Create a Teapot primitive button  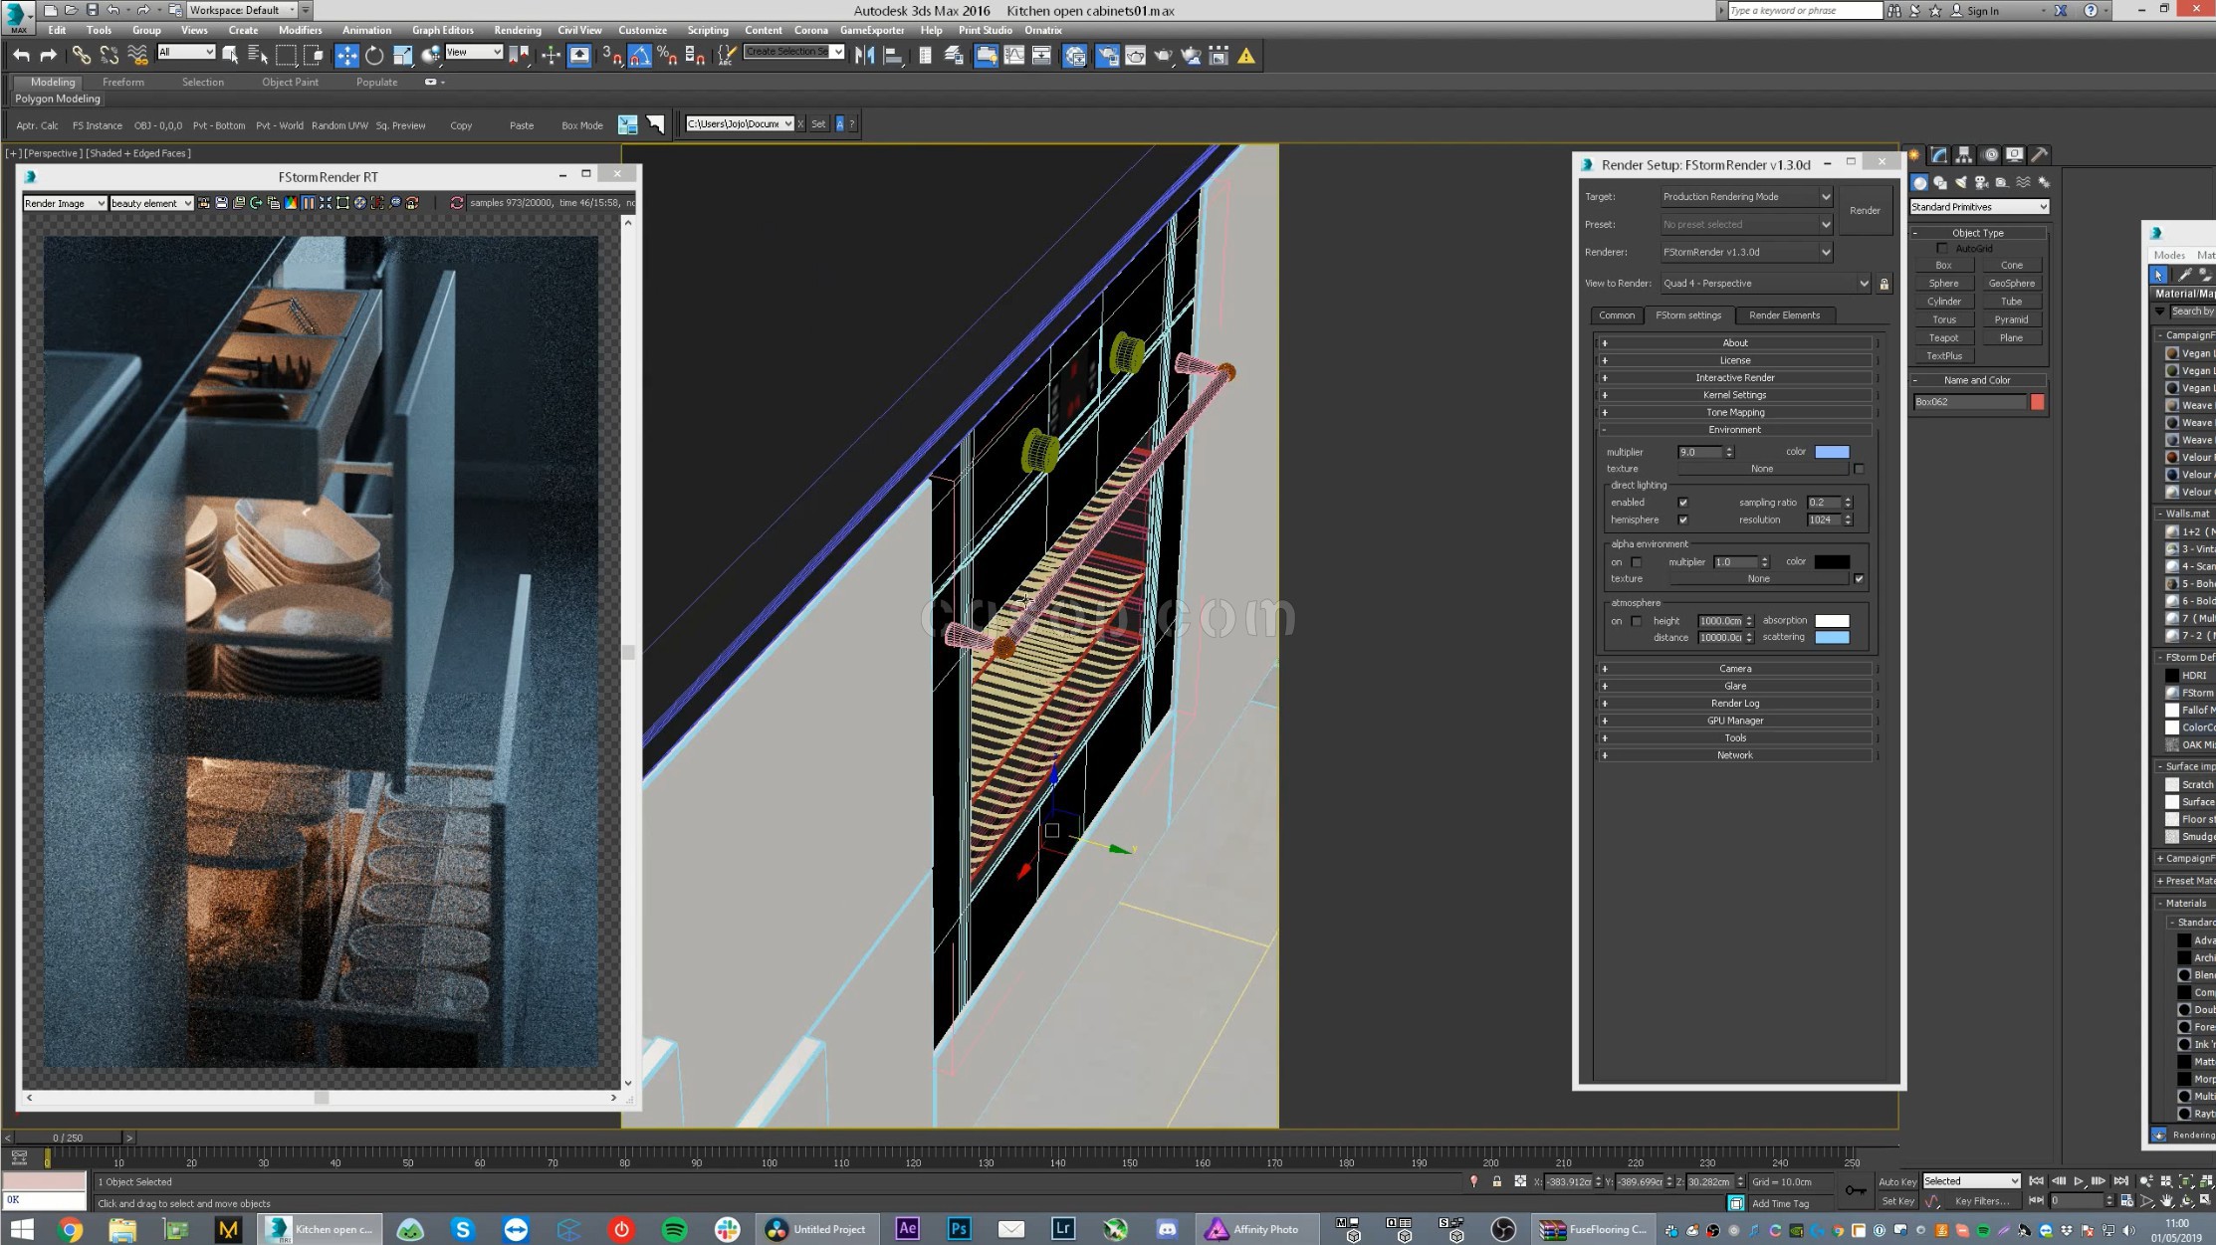1943,337
